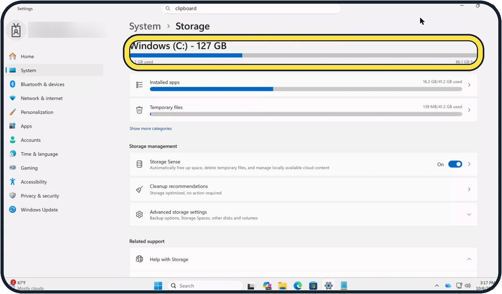Expand Advanced storage settings
Viewport: 502px width, 294px height.
pyautogui.click(x=469, y=215)
